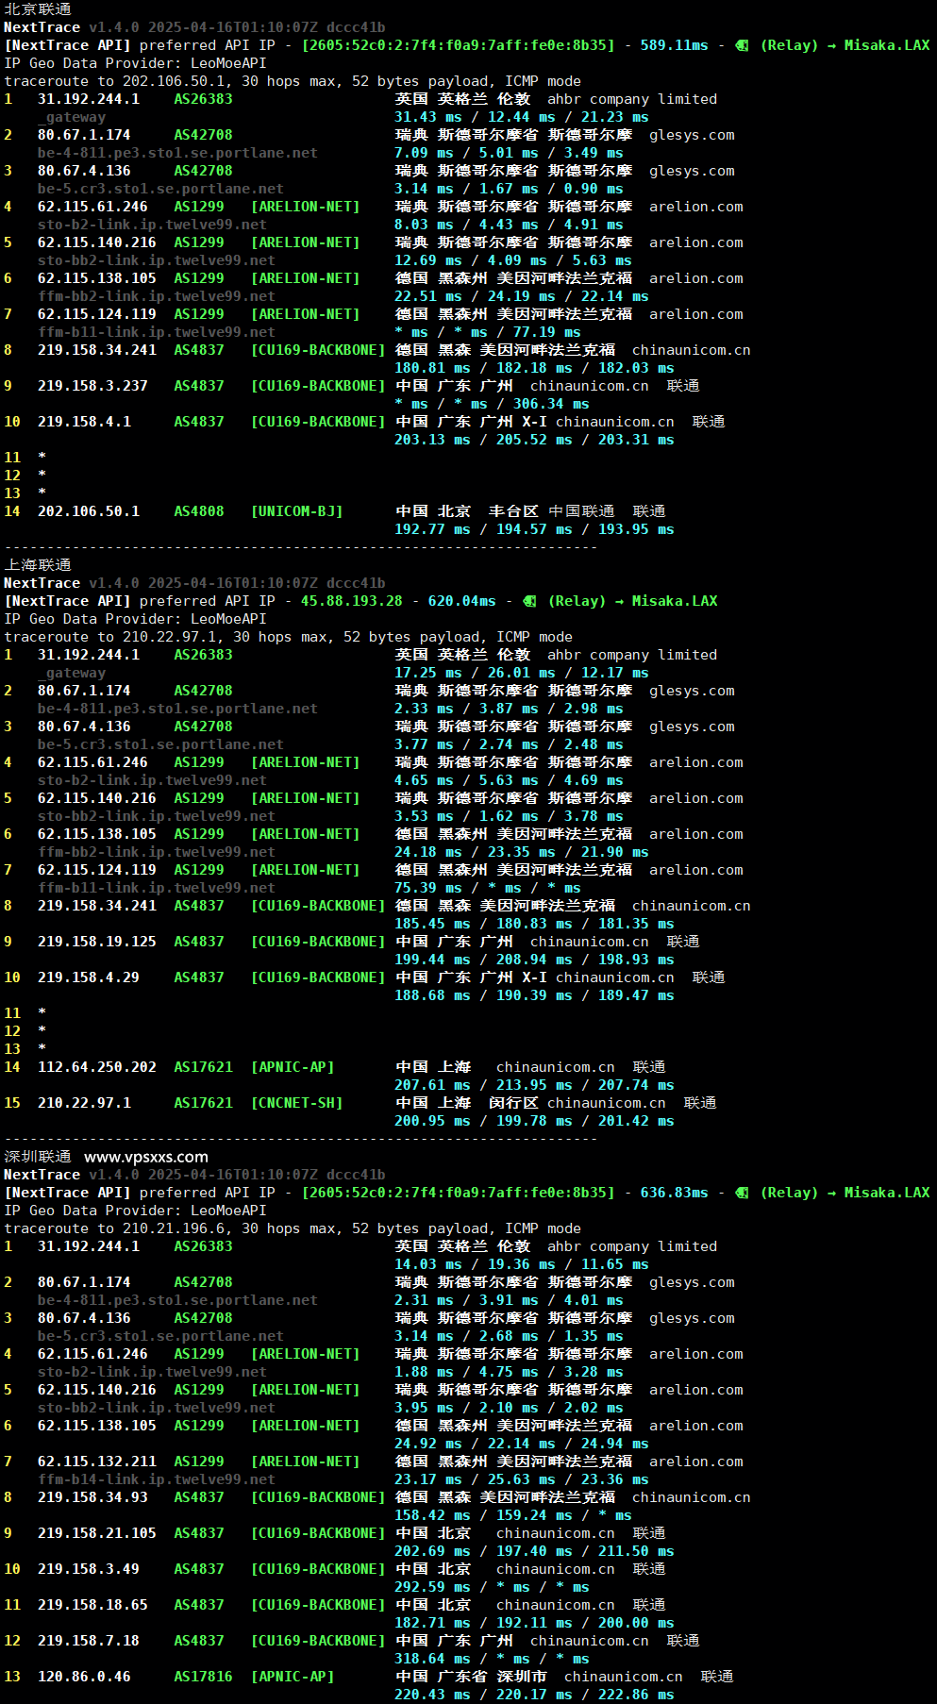Click the 闵行区 location text
The image size is (937, 1704).
click(513, 1103)
